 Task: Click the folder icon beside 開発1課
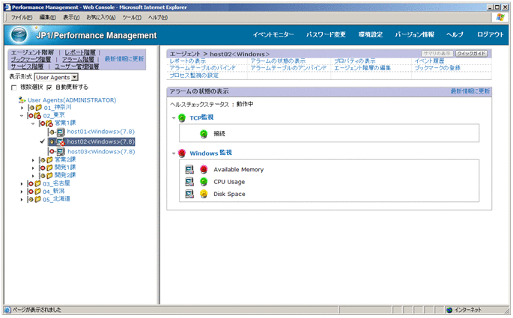point(49,168)
